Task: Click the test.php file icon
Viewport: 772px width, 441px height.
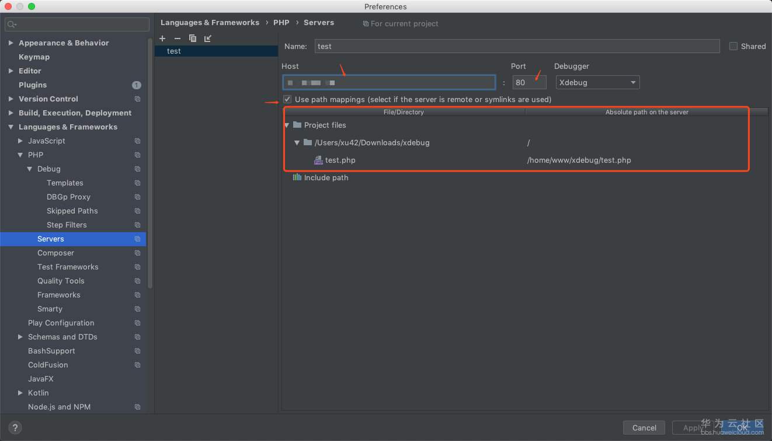Action: tap(318, 160)
